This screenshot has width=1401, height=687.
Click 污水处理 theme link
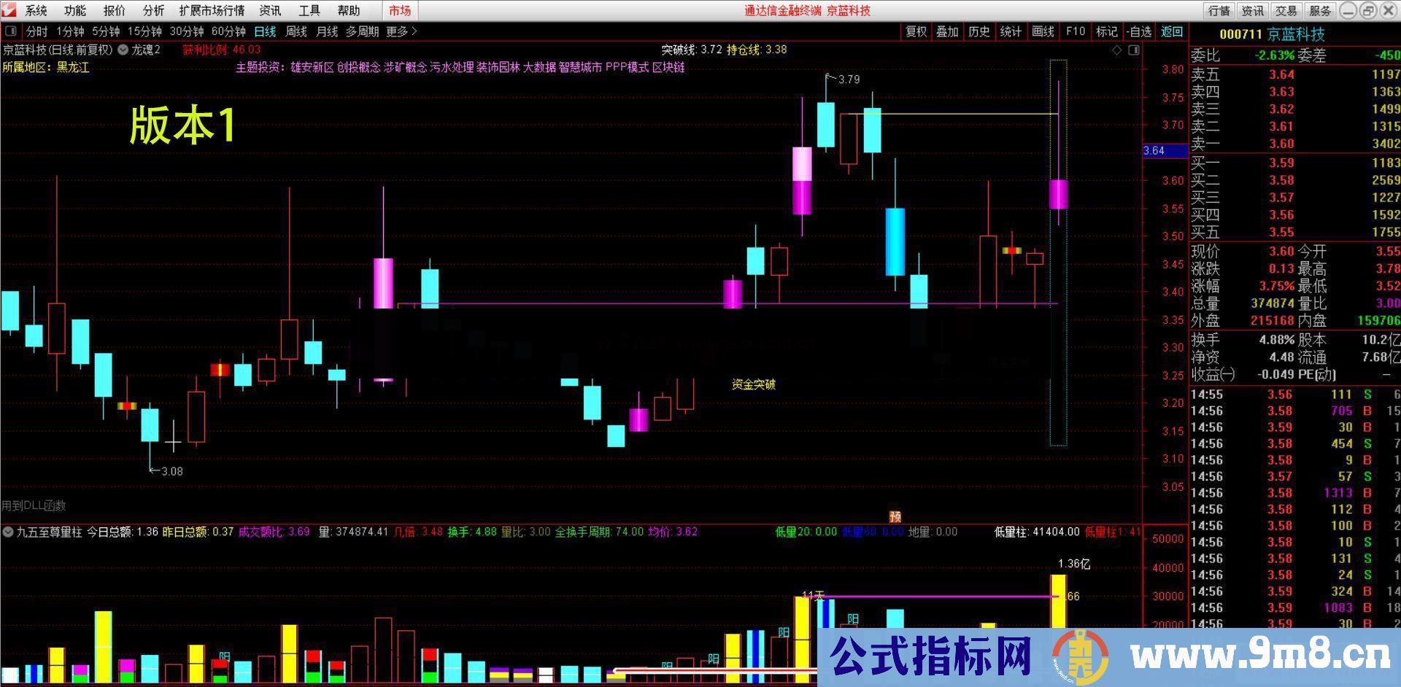pos(452,67)
